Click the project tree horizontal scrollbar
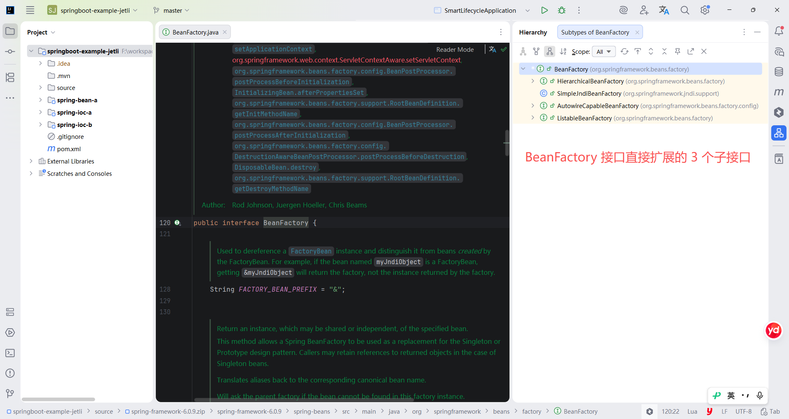 click(x=58, y=399)
